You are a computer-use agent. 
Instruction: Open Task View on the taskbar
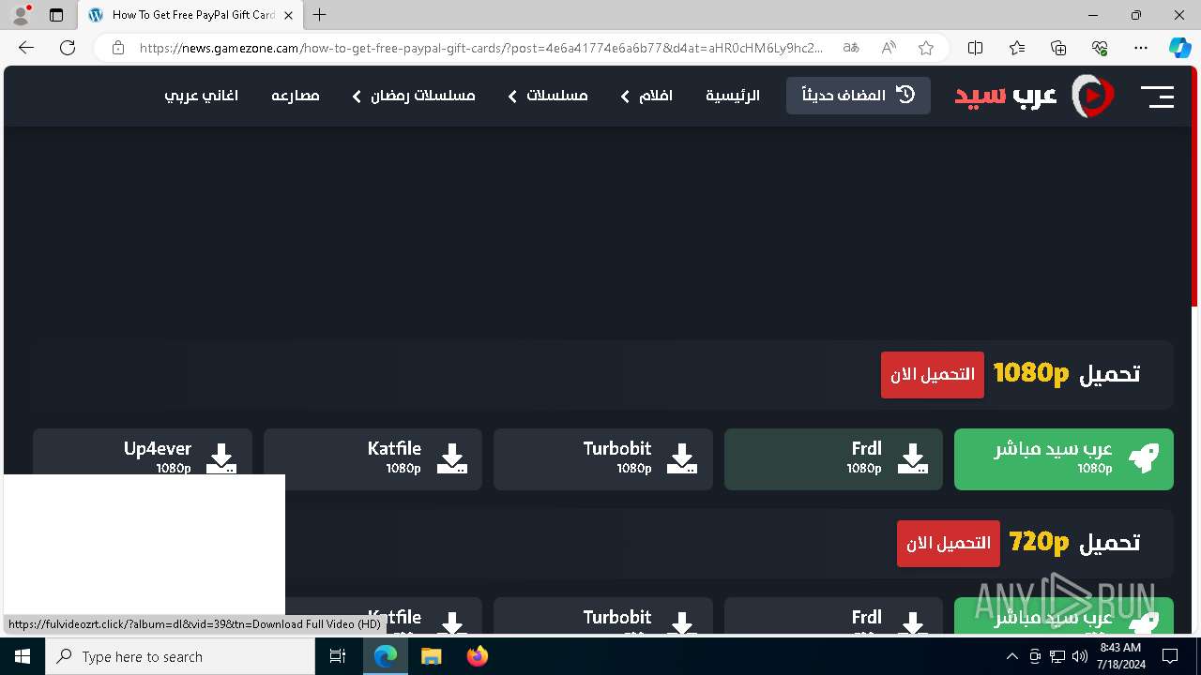(339, 656)
